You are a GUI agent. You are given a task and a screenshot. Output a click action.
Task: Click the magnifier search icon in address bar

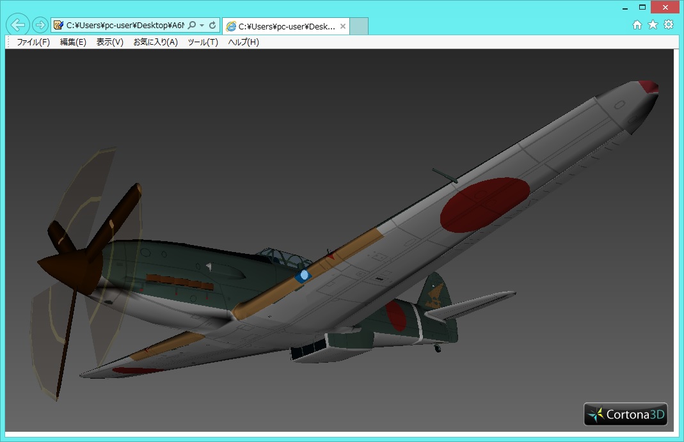coord(191,25)
